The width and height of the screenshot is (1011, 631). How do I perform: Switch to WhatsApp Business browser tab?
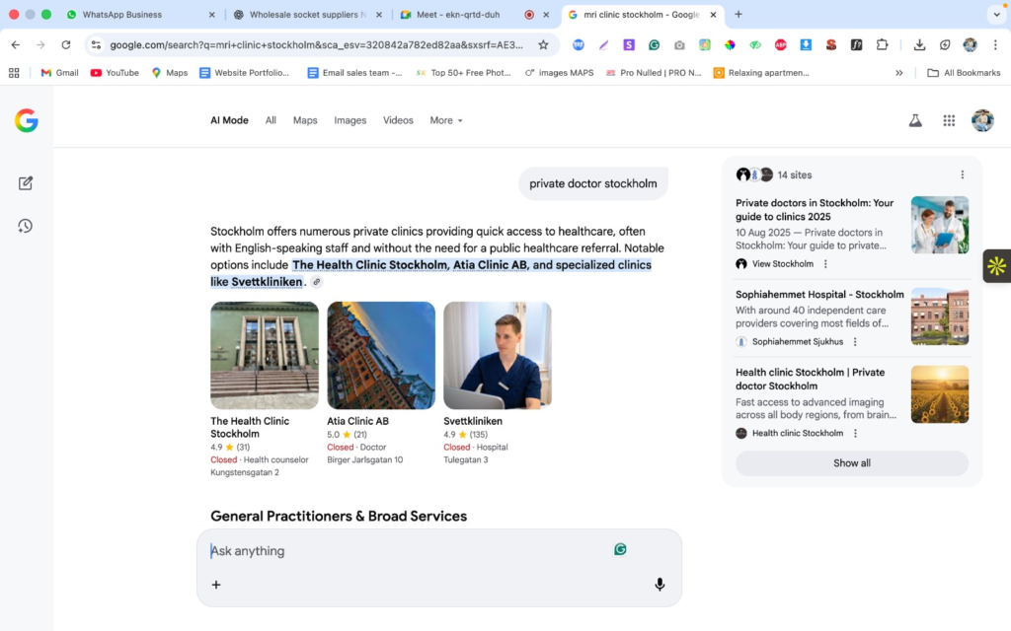[x=138, y=14]
